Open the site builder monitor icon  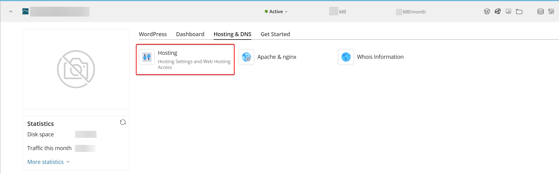point(508,12)
